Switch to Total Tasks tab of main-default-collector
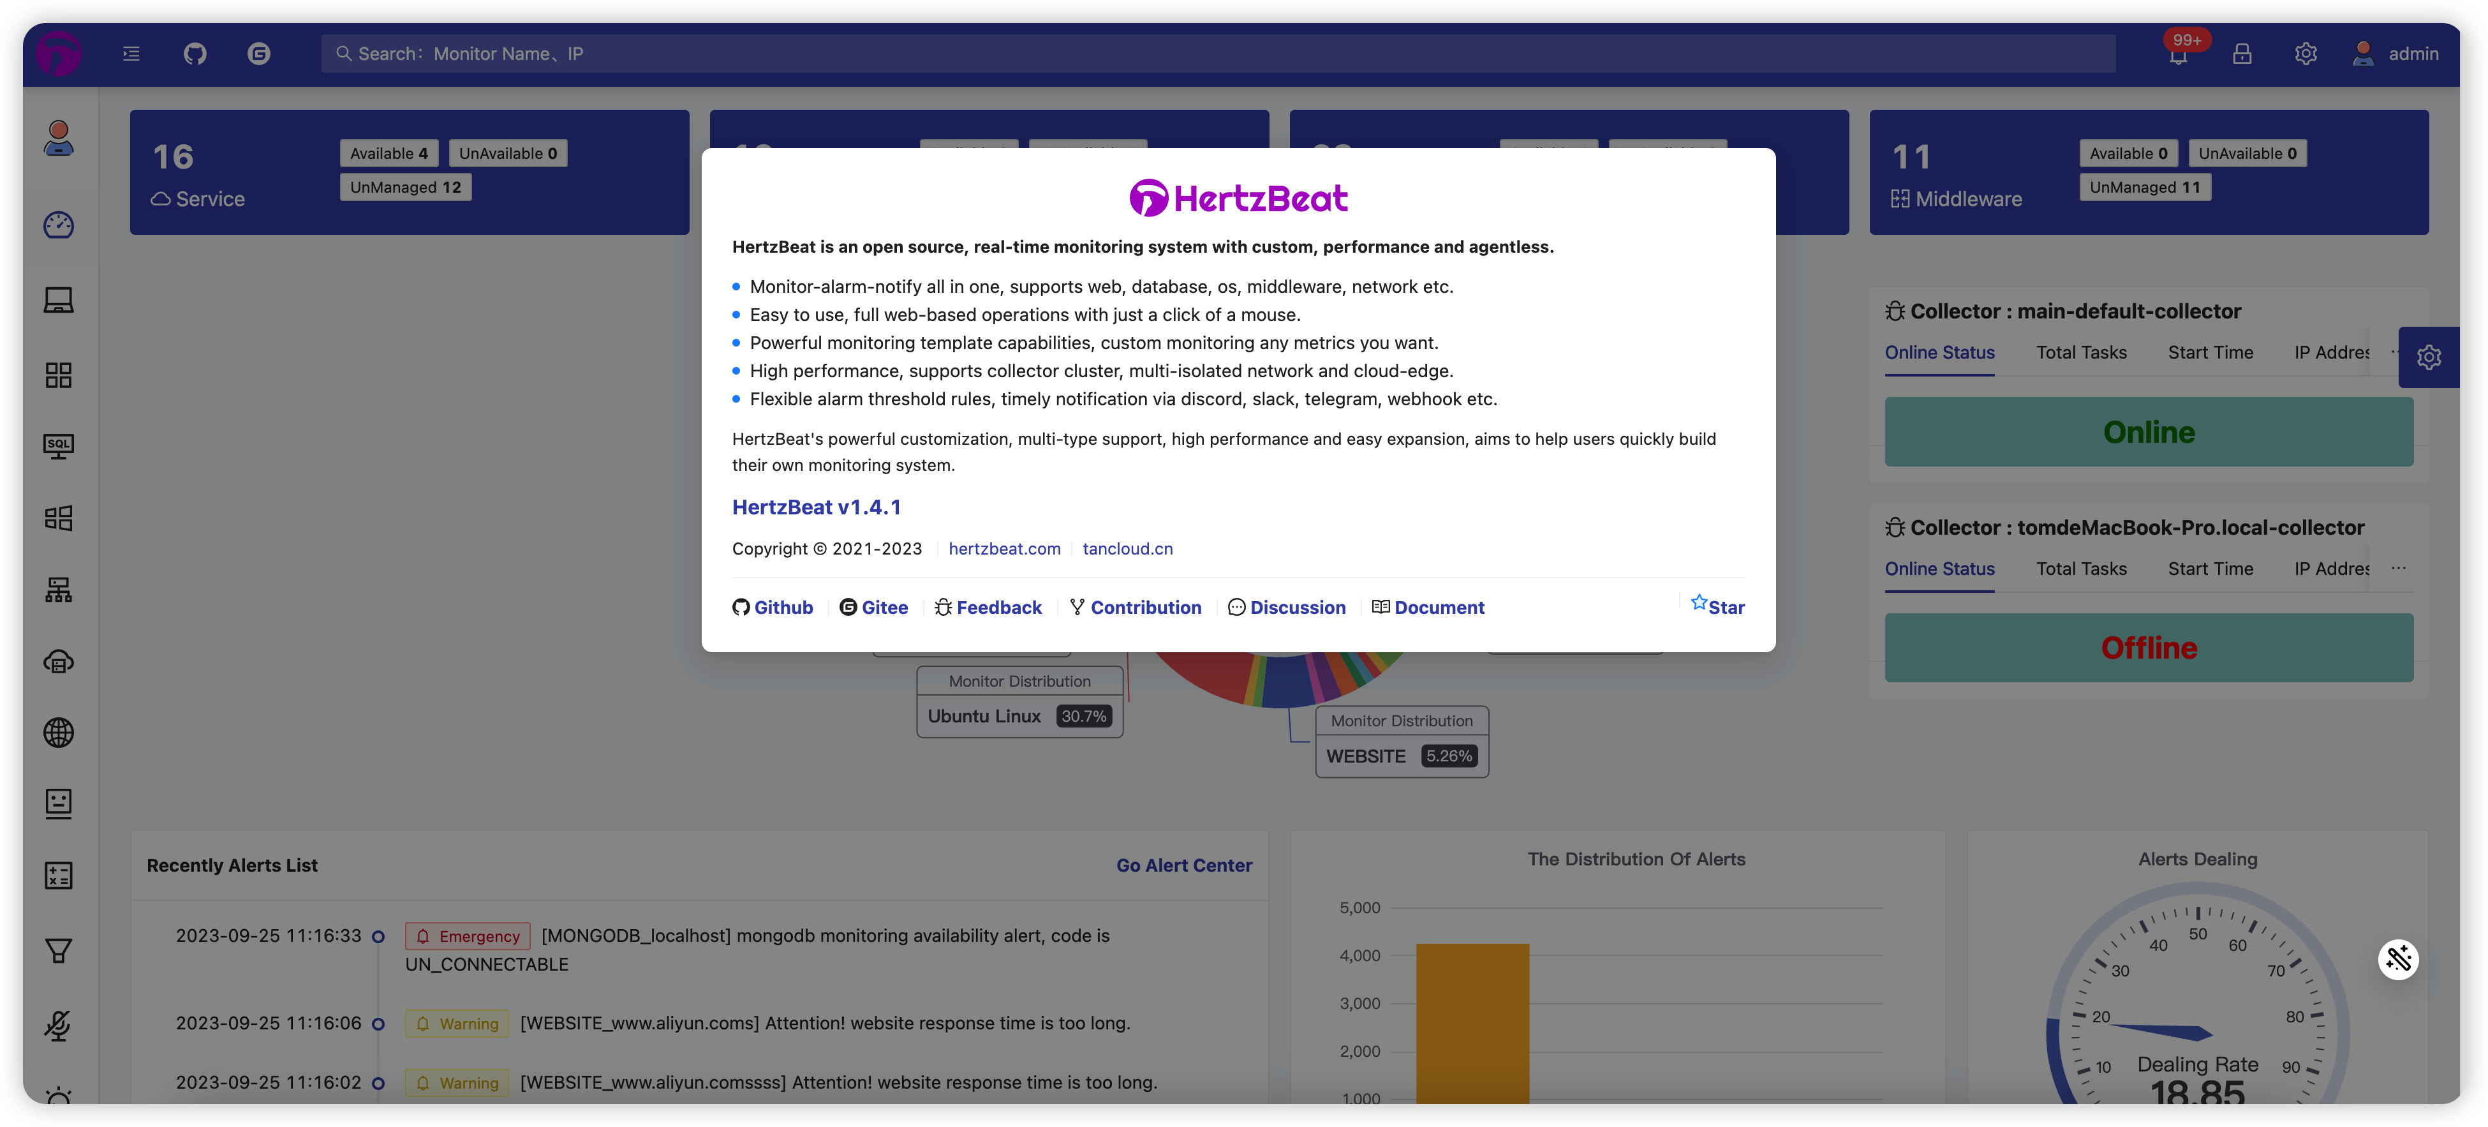The width and height of the screenshot is (2488, 1127). click(2082, 353)
